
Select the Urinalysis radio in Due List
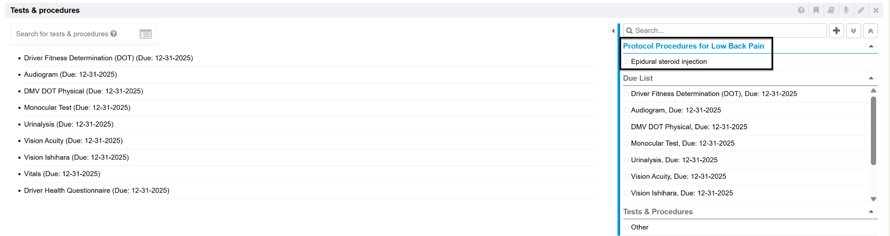(626, 160)
